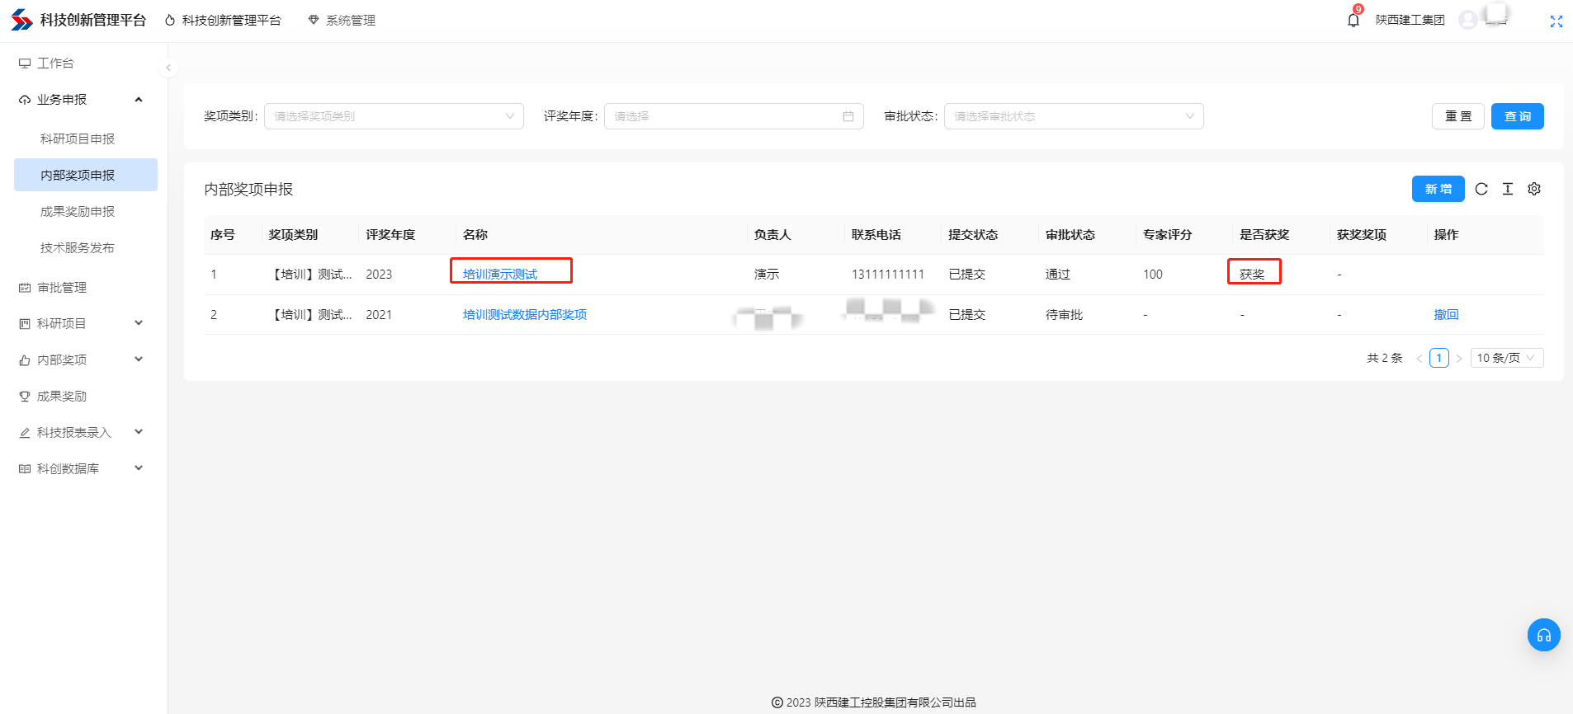Viewport: 1573px width, 714px height.
Task: Open the 培训演示测试 link
Action: 500,274
